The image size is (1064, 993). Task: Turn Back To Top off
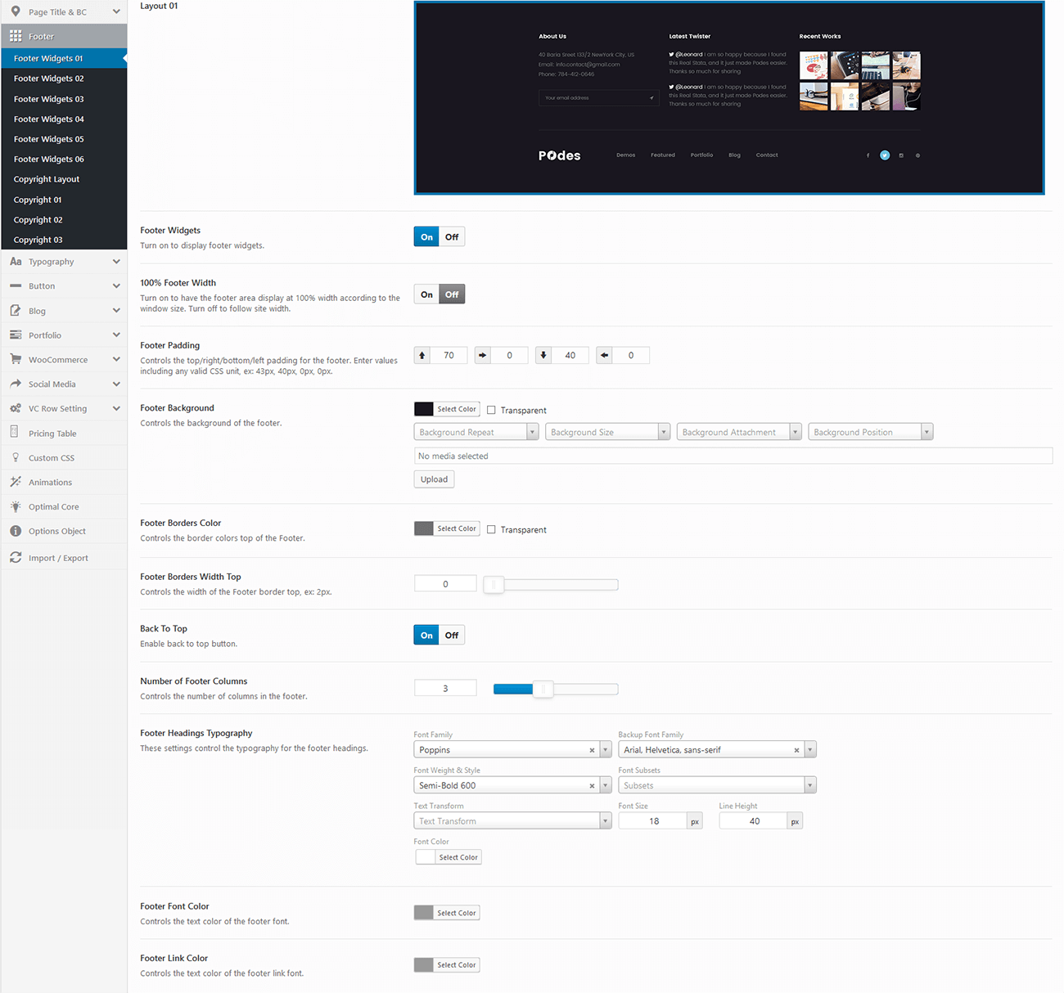click(452, 636)
